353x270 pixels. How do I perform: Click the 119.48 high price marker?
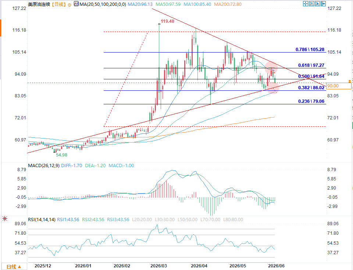(168, 21)
